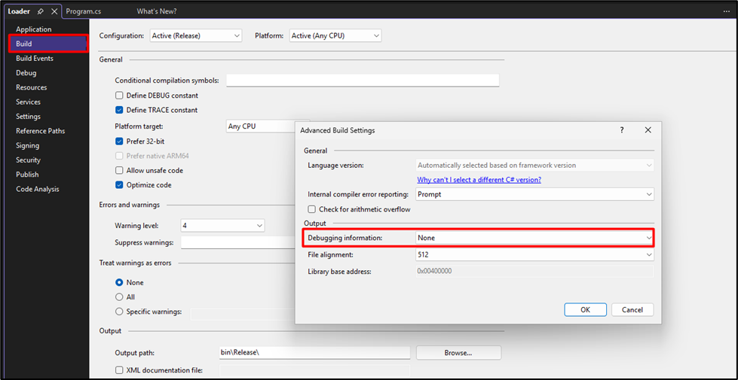
Task: Open the Application settings page
Action: tap(33, 29)
